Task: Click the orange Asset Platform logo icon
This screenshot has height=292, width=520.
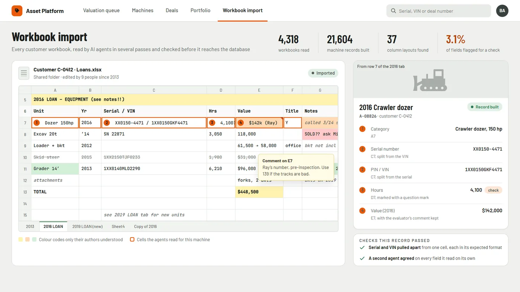Action: [17, 11]
